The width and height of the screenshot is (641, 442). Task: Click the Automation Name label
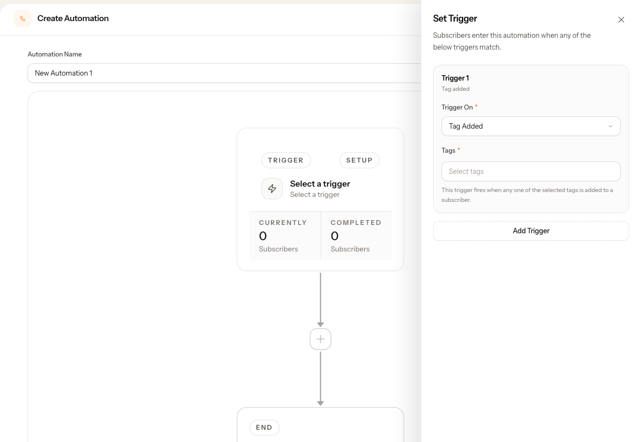click(x=55, y=54)
